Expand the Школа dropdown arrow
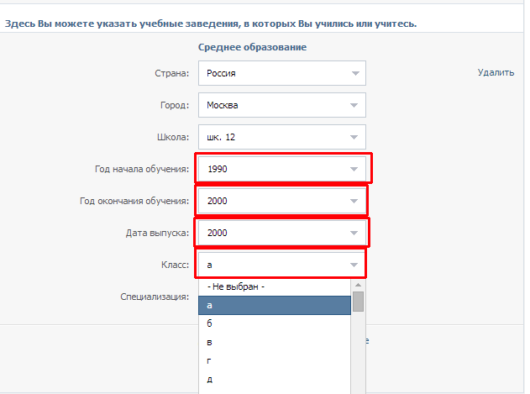 354,137
